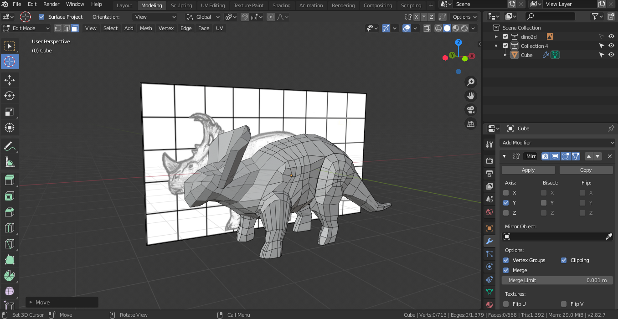Exclude Collection 4 via its checkbox
The width and height of the screenshot is (618, 319).
tap(505, 46)
